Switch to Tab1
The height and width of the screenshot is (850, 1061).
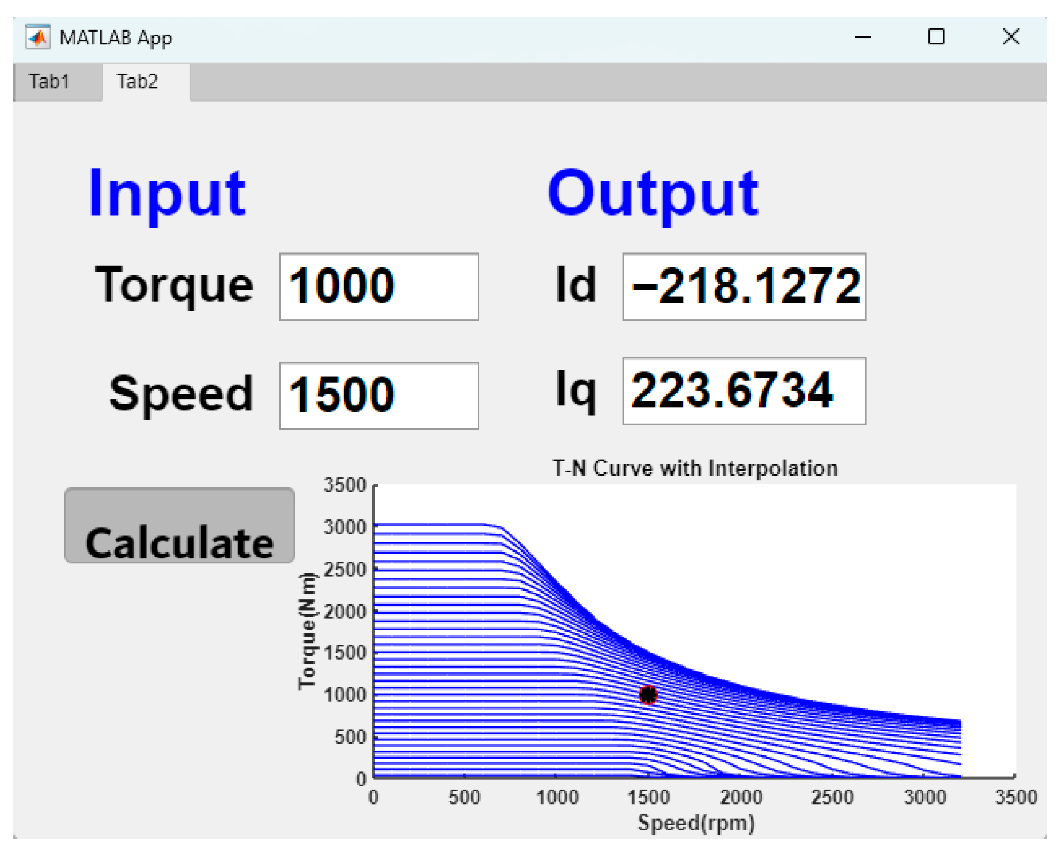coord(49,82)
